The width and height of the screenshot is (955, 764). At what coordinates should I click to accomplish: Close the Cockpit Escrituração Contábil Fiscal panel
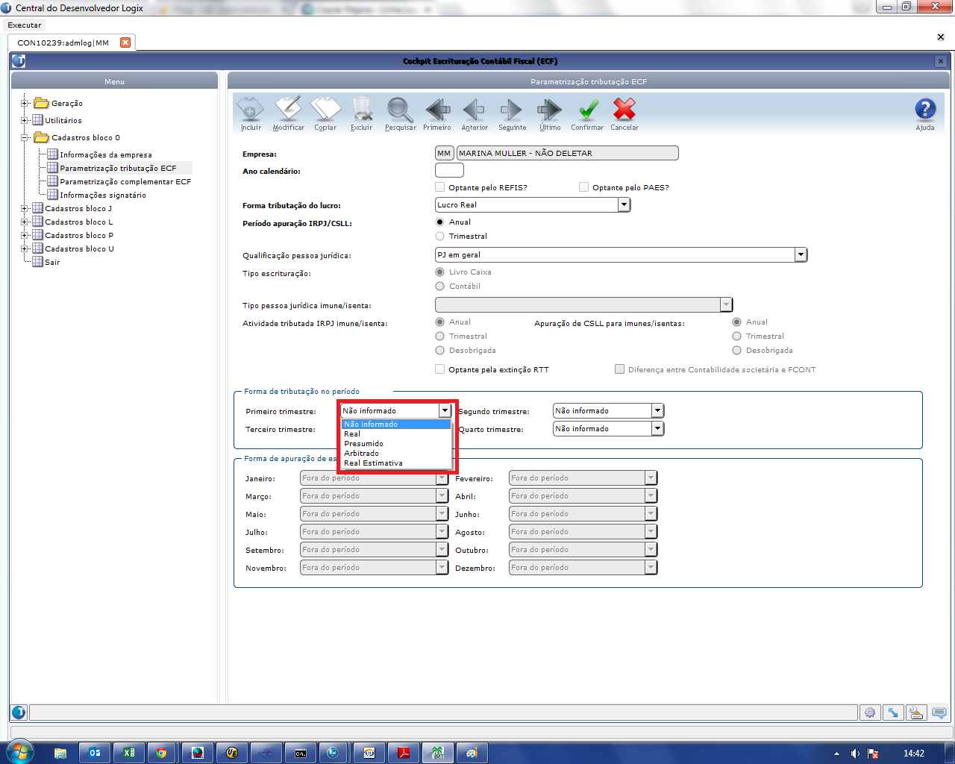pos(941,61)
